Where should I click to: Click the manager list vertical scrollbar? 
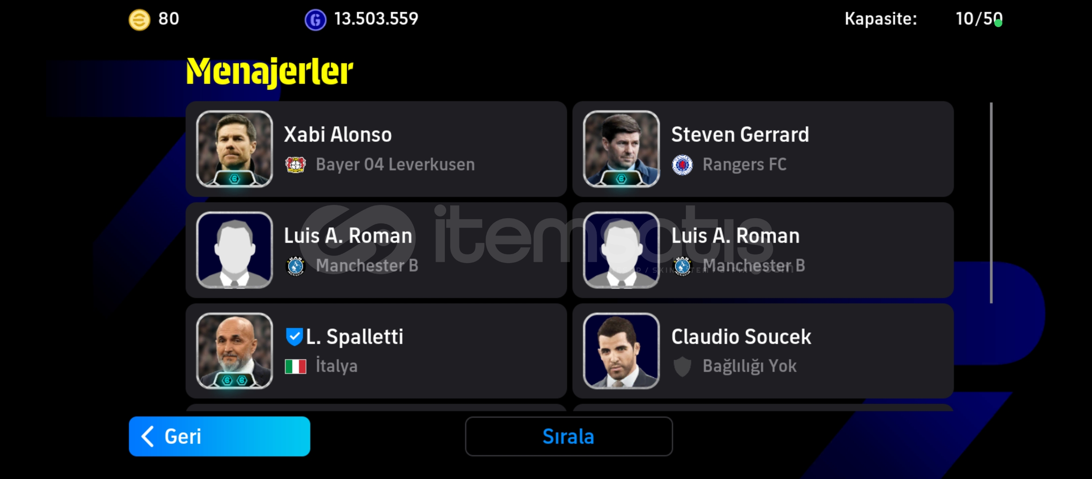pyautogui.click(x=991, y=203)
